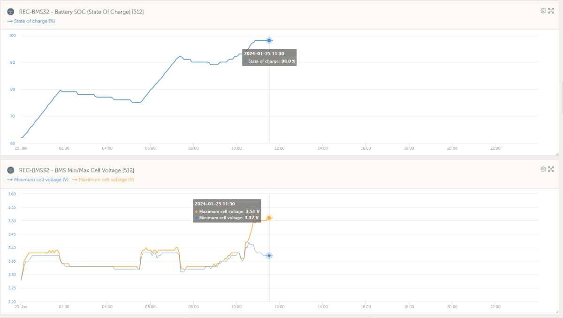Click the device icon beside Battery SOC title

coord(11,12)
